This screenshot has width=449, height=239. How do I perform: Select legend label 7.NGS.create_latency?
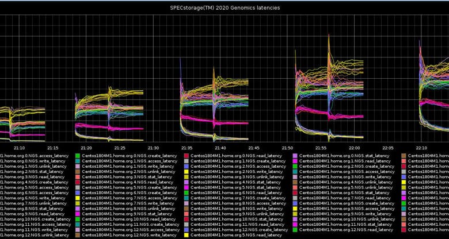tap(238, 198)
